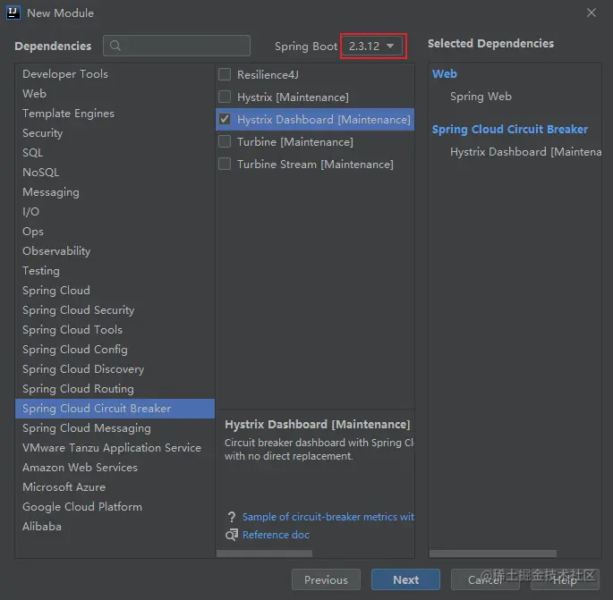The image size is (613, 600).
Task: Check the Resilience4J checkbox
Action: [x=225, y=74]
